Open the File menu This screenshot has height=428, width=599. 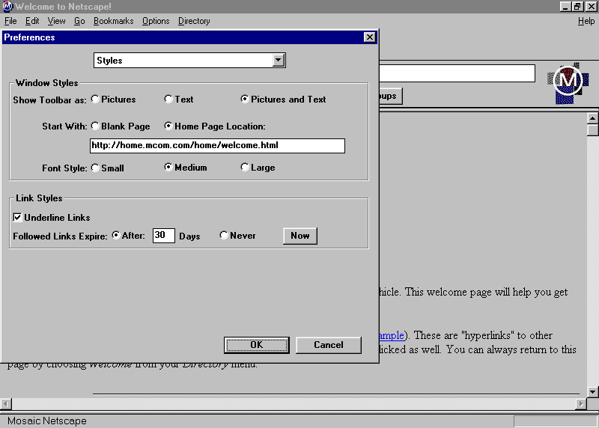10,21
